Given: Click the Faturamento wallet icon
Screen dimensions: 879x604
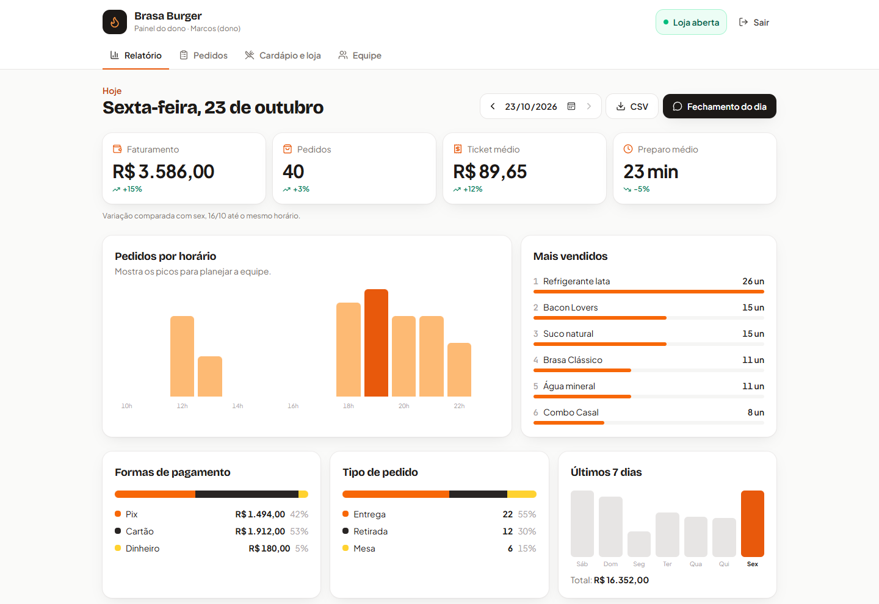Looking at the screenshot, I should (117, 149).
